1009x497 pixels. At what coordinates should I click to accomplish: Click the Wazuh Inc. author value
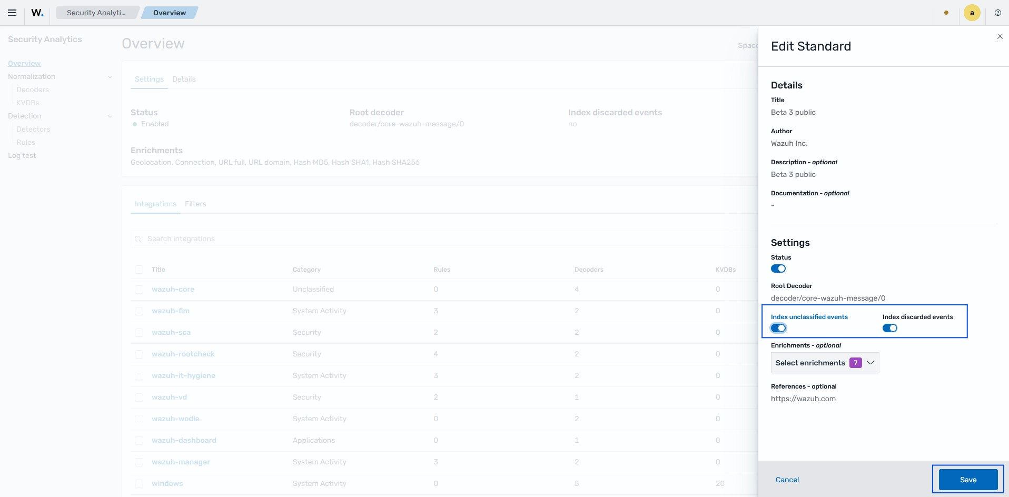tap(789, 143)
